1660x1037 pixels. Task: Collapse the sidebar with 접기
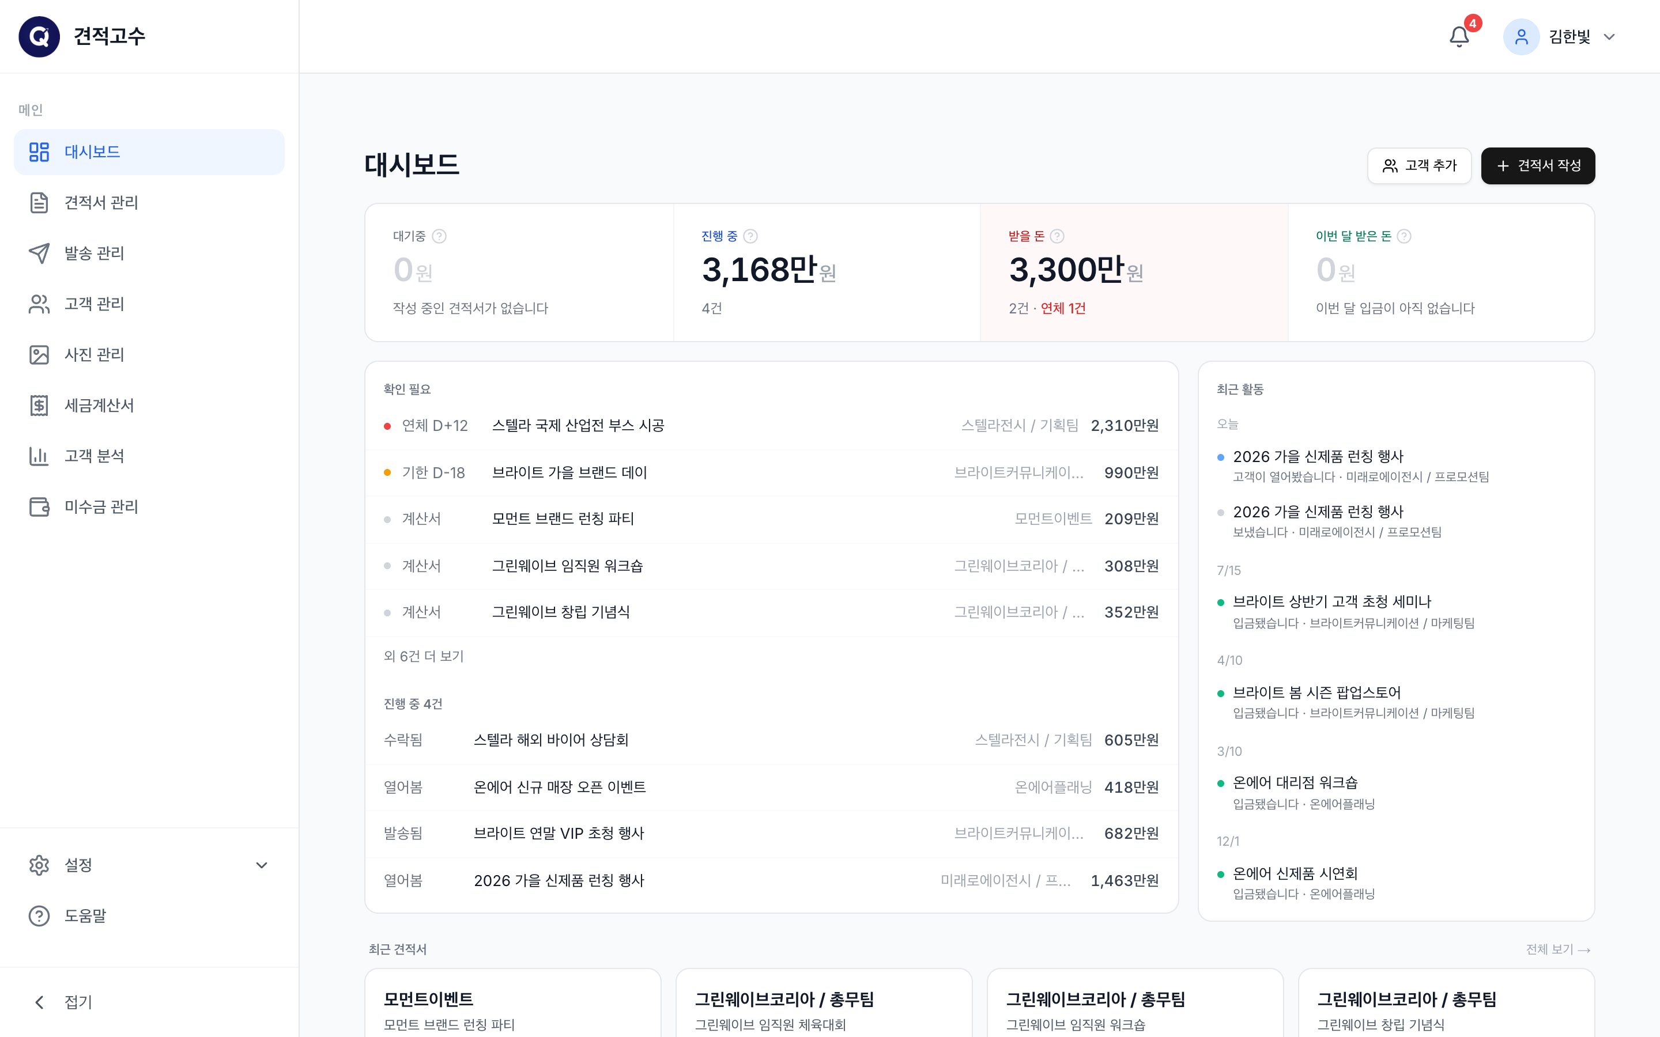[x=149, y=1002]
